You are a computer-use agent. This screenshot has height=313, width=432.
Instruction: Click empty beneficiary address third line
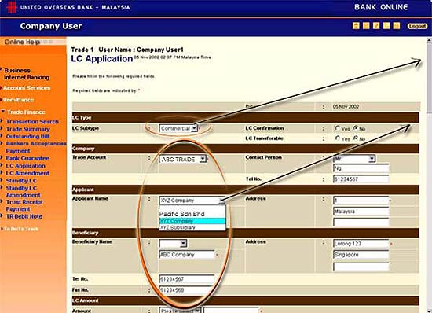tap(361, 267)
